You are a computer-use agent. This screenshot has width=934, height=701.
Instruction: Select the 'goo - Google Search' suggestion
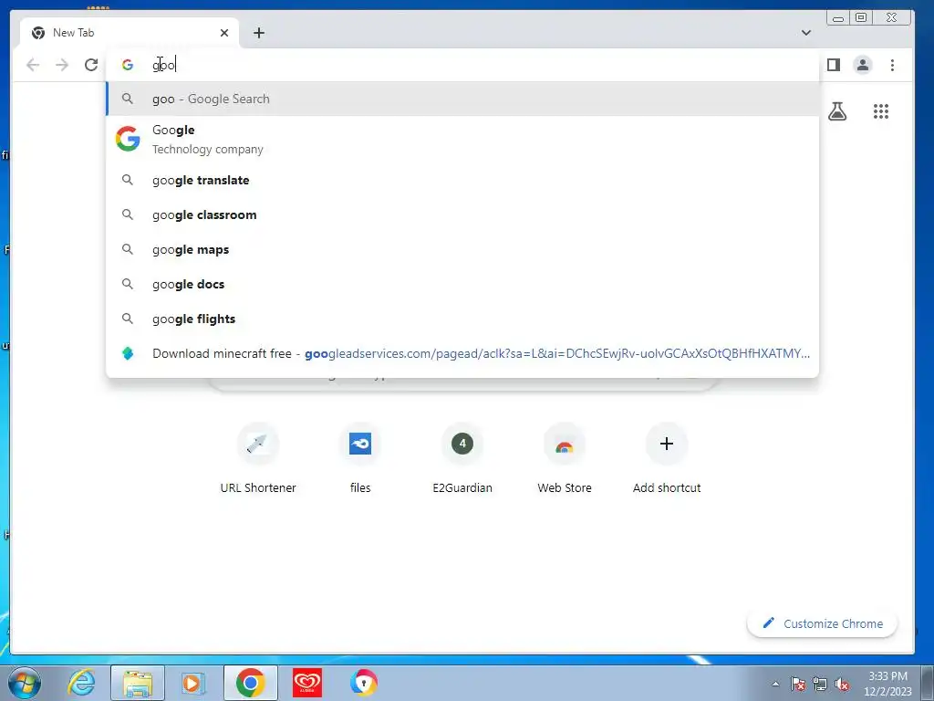click(x=462, y=99)
